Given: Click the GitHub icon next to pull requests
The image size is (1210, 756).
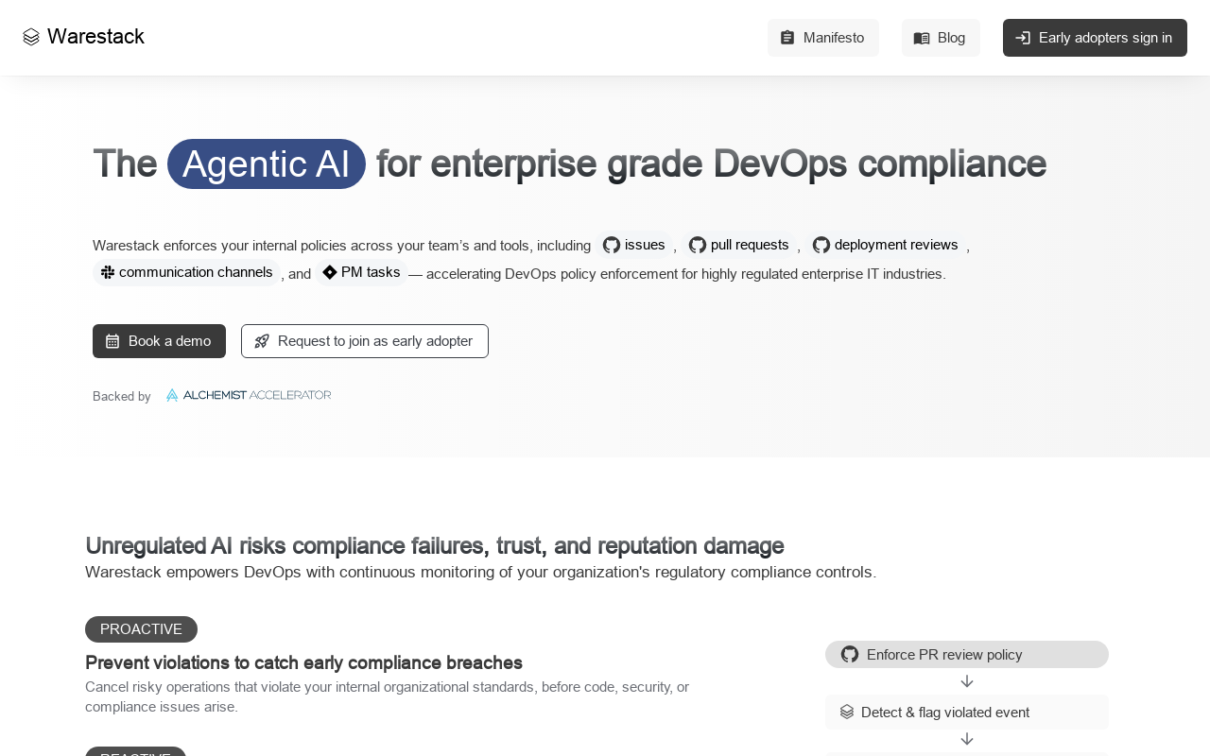Looking at the screenshot, I should point(698,245).
